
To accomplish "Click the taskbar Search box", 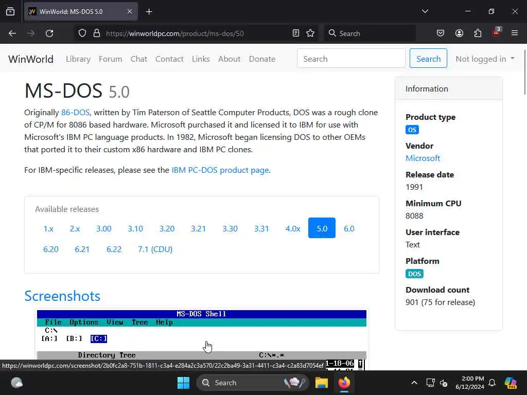I will click(252, 383).
